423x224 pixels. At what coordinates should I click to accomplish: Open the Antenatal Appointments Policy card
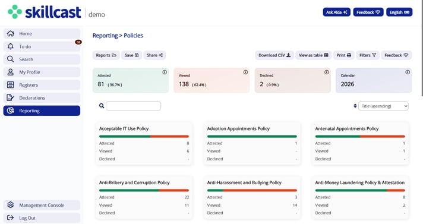360,143
